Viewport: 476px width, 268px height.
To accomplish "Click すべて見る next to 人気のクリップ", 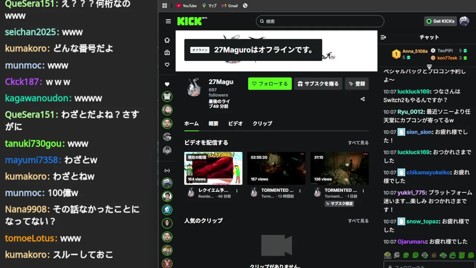I will click(358, 221).
